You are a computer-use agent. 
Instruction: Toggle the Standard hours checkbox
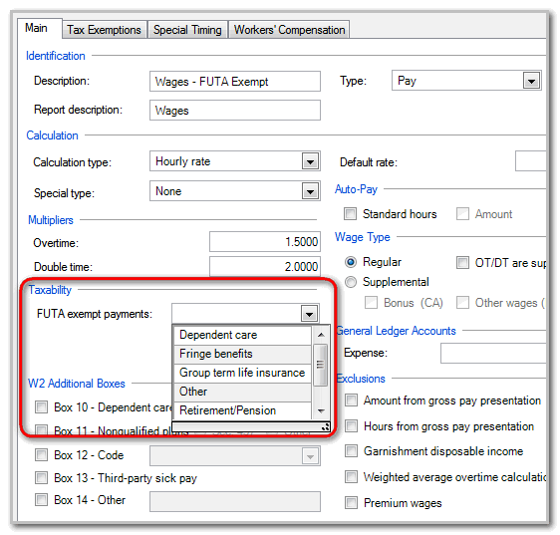click(350, 214)
